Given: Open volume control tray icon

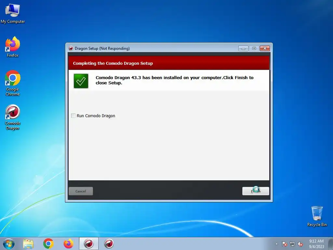Looking at the screenshot, I should pos(300,244).
